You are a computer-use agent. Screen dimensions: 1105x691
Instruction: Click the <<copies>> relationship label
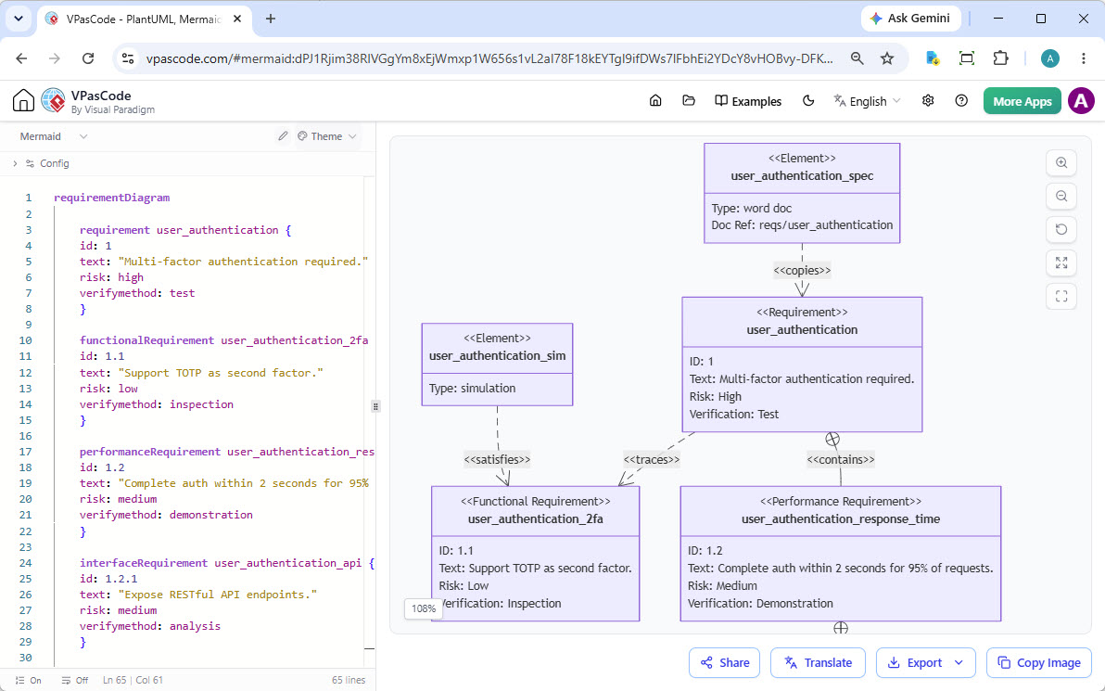tap(802, 270)
